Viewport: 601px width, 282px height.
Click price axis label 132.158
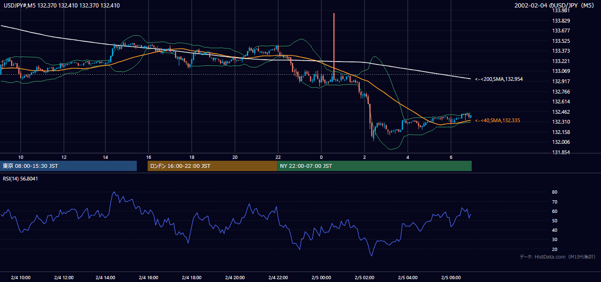click(561, 132)
